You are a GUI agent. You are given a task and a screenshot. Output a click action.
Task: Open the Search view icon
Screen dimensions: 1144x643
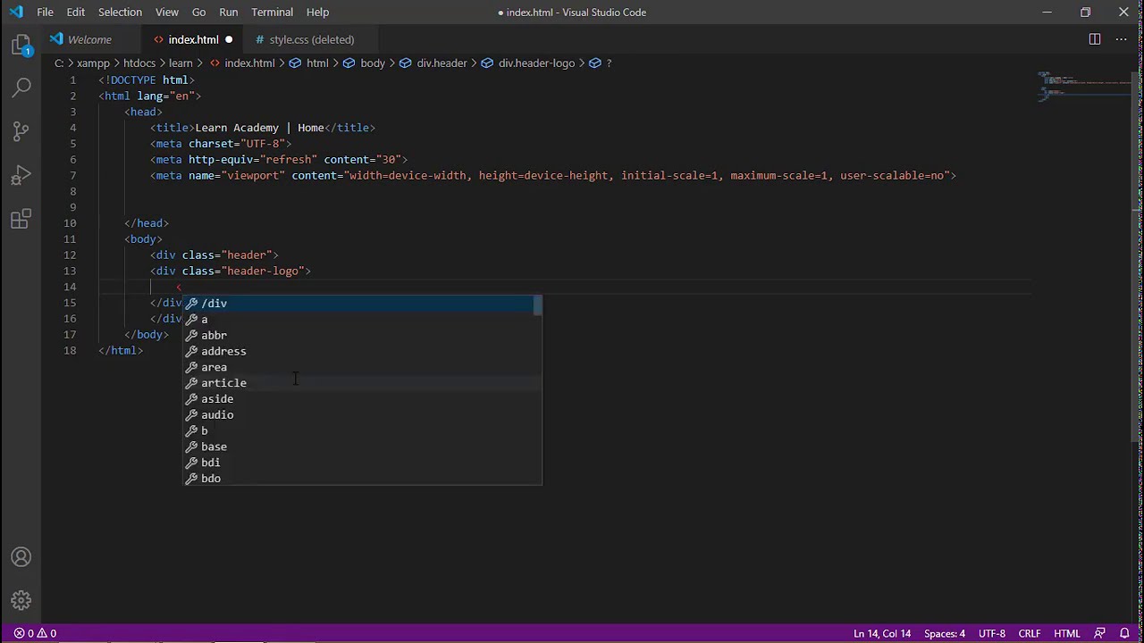21,87
